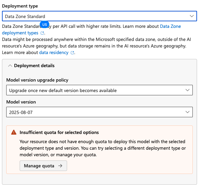The image size is (198, 188).
Task: Click the blue US badge
Action: (45, 25)
